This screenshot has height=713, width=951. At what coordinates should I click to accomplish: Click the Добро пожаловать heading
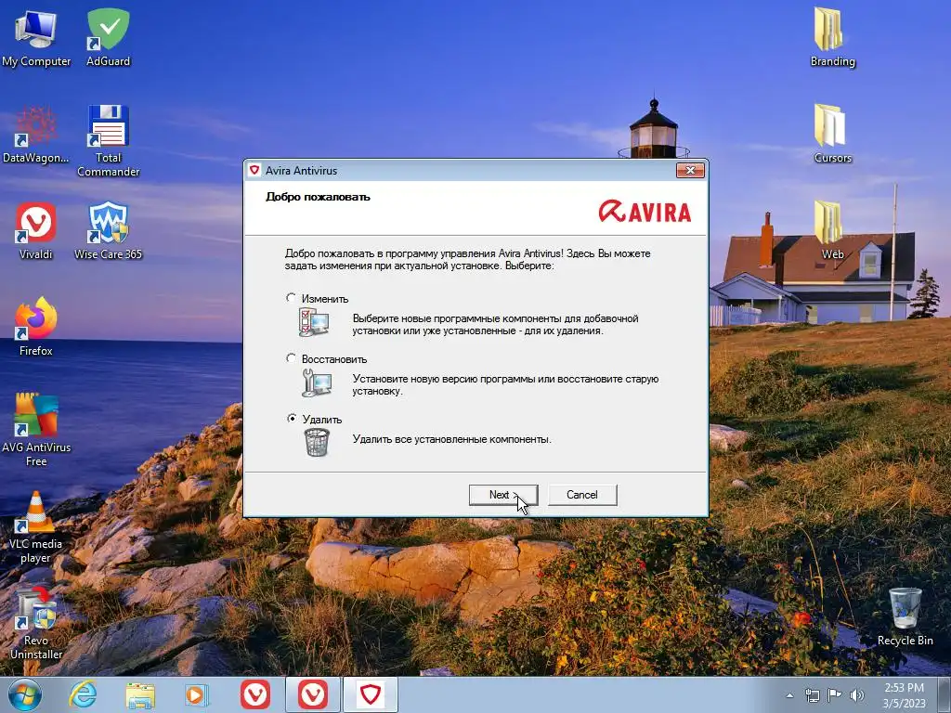(x=318, y=197)
